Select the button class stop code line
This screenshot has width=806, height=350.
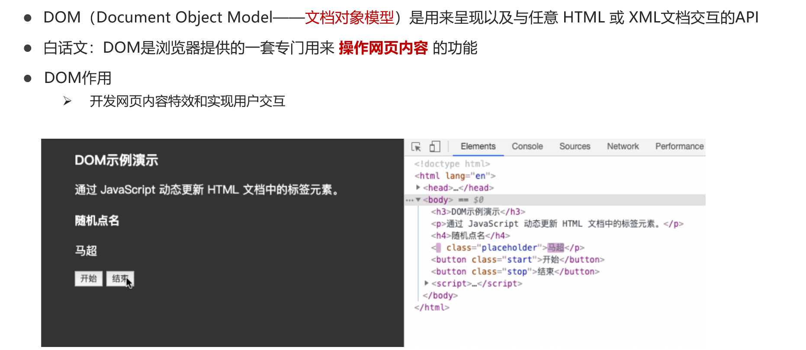pyautogui.click(x=515, y=272)
